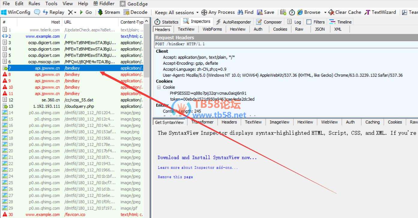418x218 pixels.
Task: Click Download and Install SyntaxView now link
Action: 207,158
